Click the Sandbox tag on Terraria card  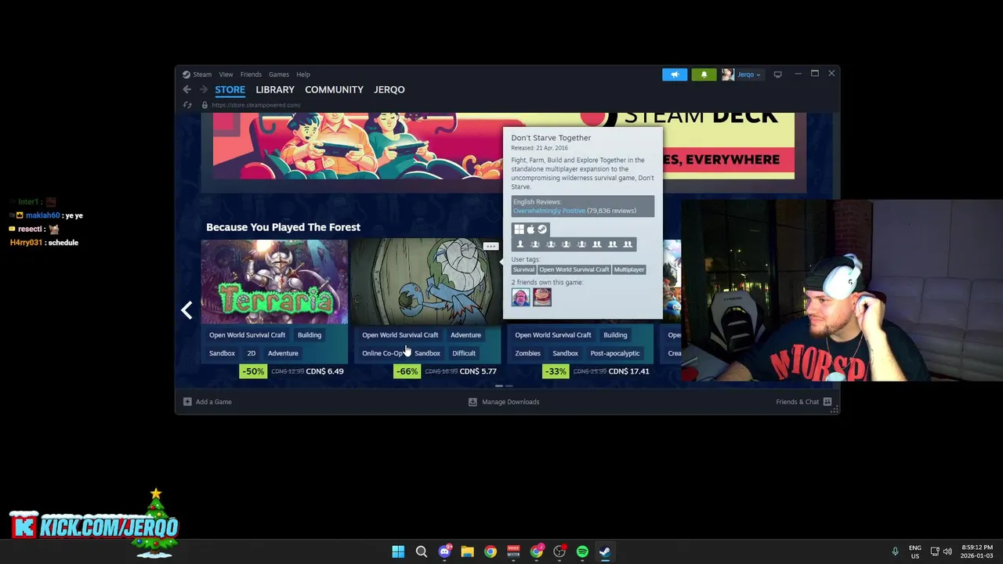222,353
